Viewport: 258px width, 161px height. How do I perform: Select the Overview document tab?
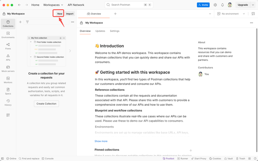[94, 14]
